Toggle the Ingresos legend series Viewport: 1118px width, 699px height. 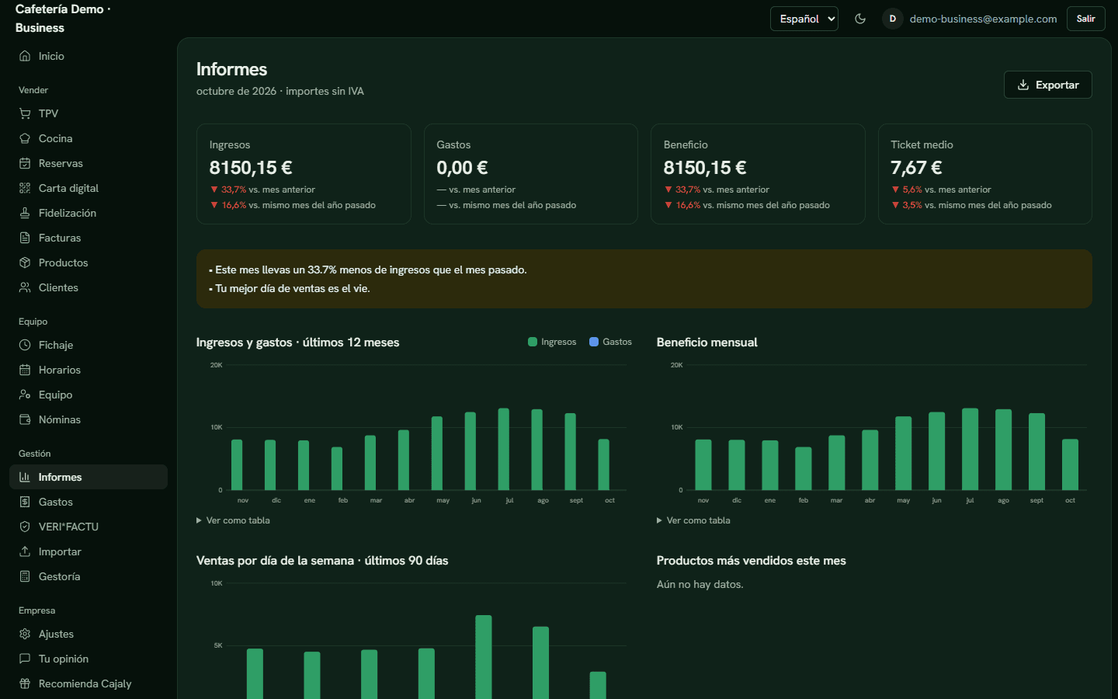tap(552, 342)
